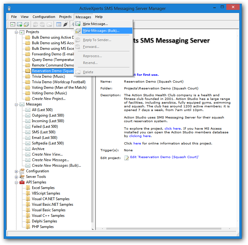
Task: Click the reply to sender toolbar icon
Action: (x=36, y=24)
